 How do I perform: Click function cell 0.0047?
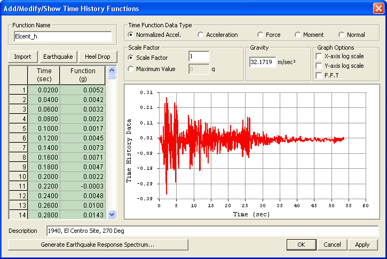[x=83, y=167]
